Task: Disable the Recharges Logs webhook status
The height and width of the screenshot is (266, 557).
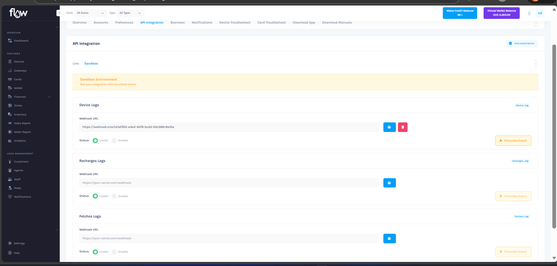Action: [x=114, y=196]
